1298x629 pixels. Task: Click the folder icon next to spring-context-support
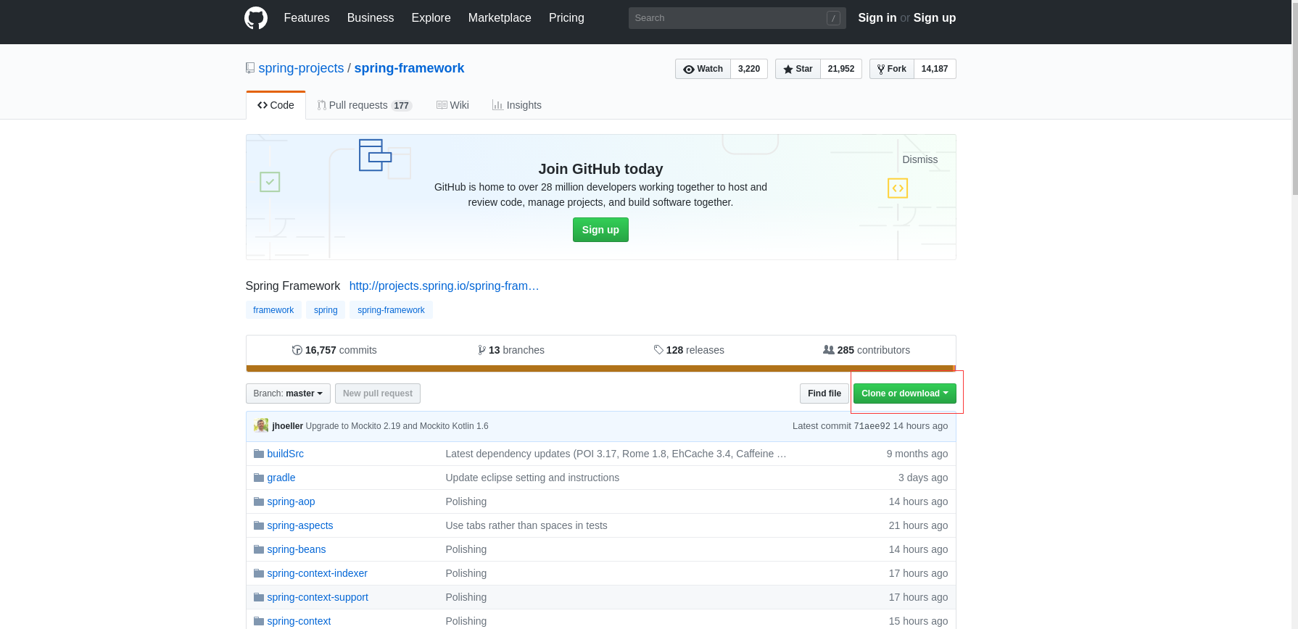coord(259,597)
